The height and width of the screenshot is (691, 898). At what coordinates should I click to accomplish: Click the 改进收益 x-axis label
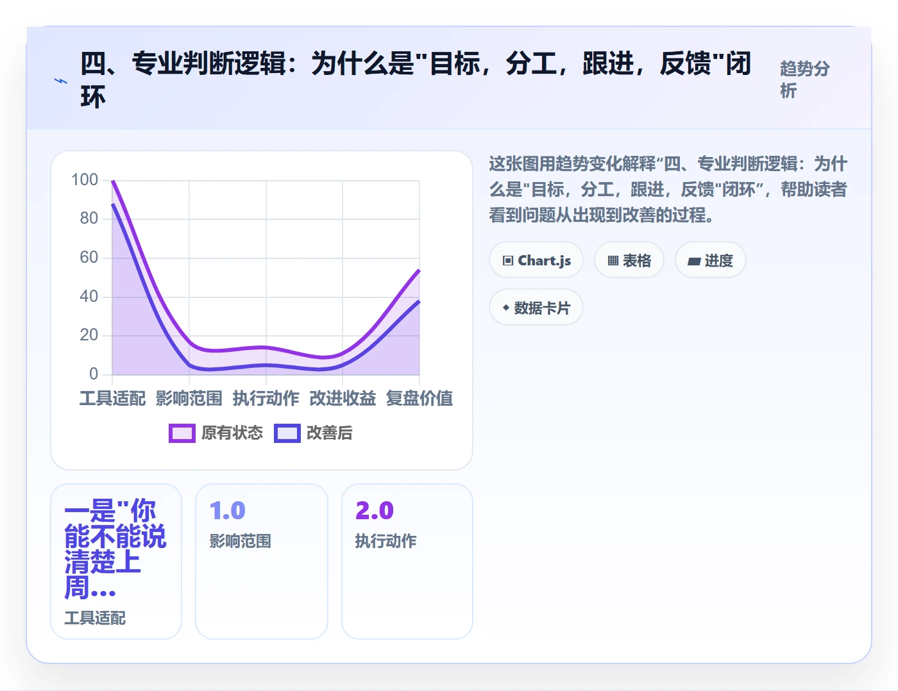coord(343,398)
